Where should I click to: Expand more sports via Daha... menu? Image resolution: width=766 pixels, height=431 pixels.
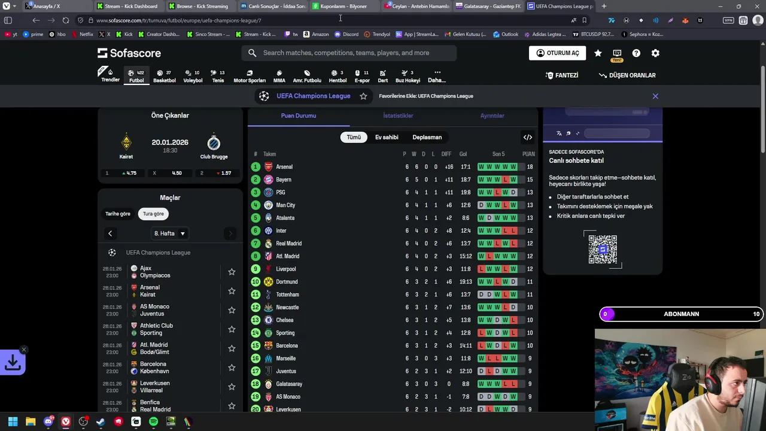[437, 76]
